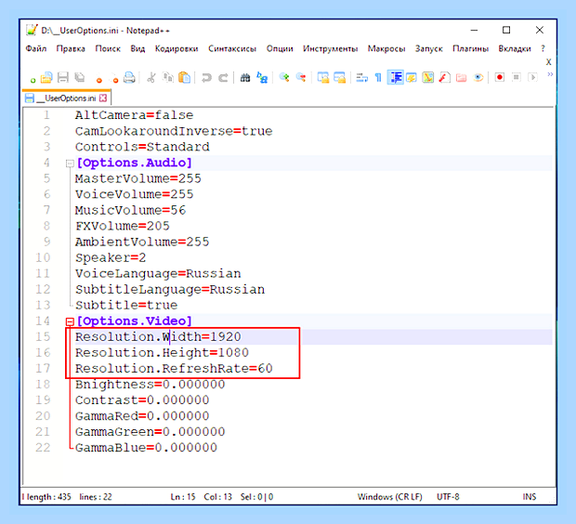Click the VoiceLanguage=Russian line
The height and width of the screenshot is (524, 576).
click(x=158, y=274)
